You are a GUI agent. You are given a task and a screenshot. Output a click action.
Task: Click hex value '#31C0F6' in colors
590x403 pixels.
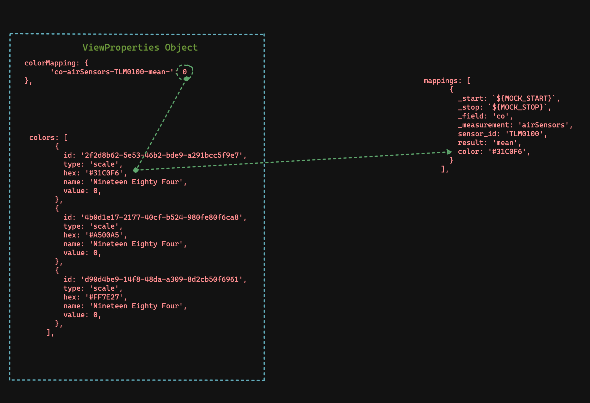click(104, 173)
